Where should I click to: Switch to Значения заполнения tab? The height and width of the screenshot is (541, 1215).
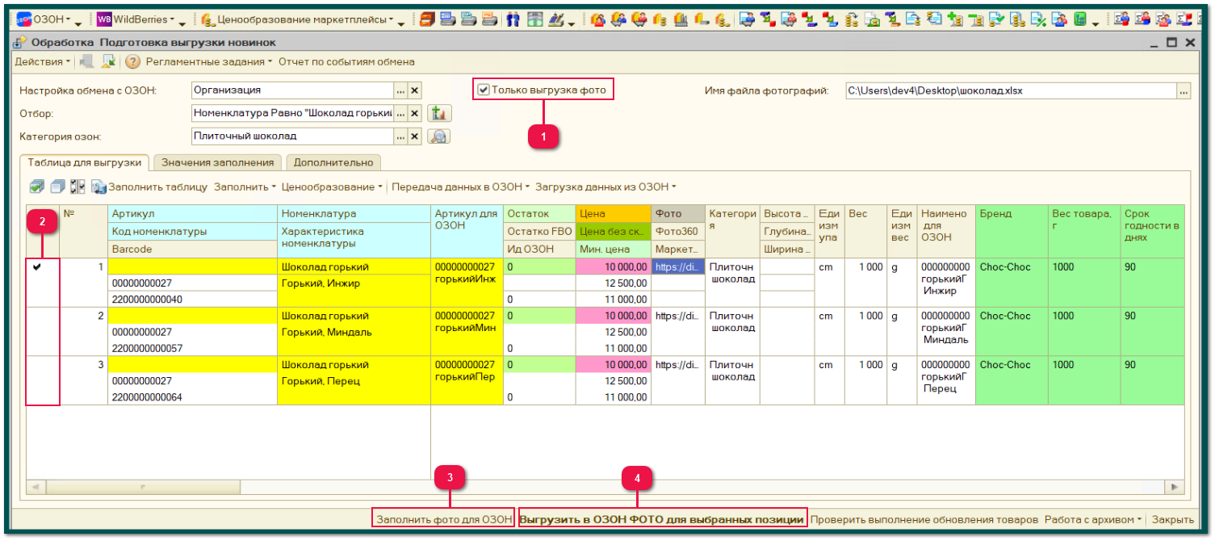(x=217, y=162)
